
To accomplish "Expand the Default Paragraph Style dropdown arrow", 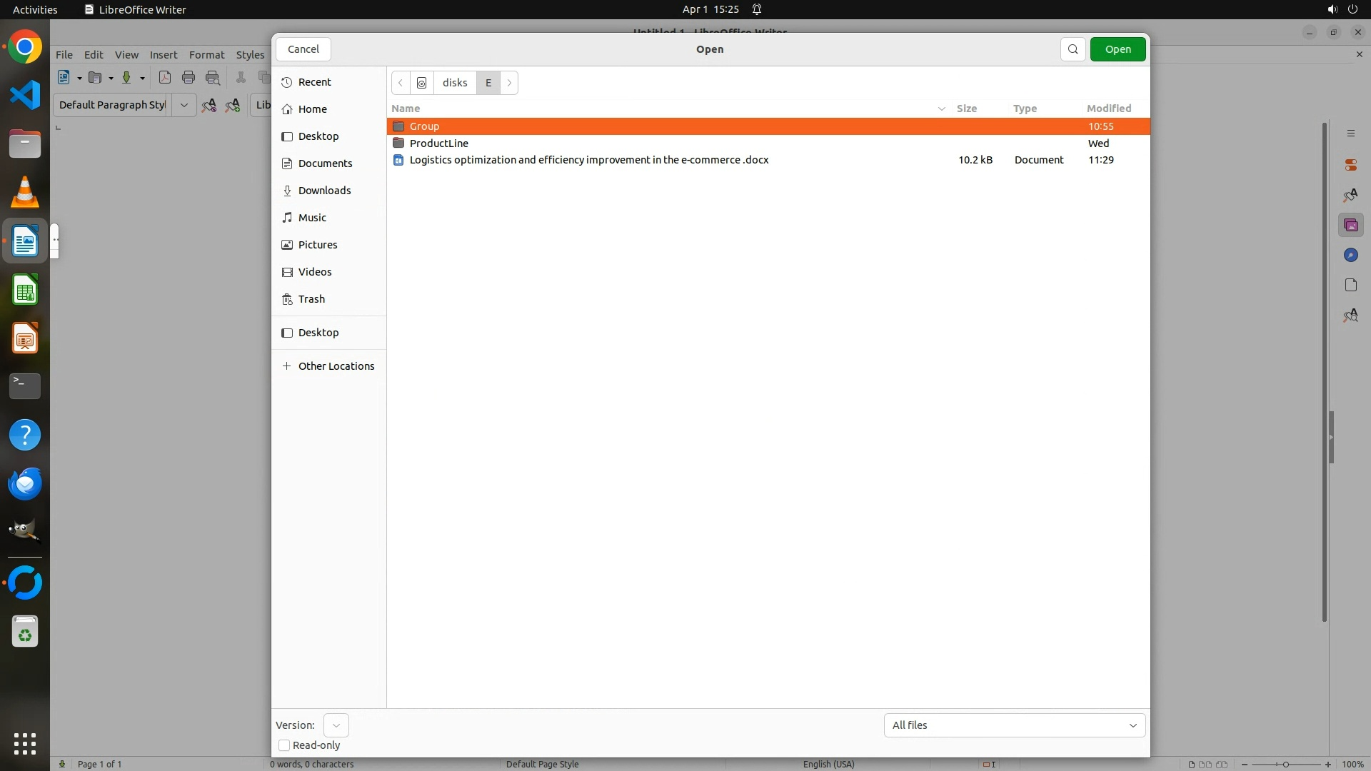I will tap(184, 105).
